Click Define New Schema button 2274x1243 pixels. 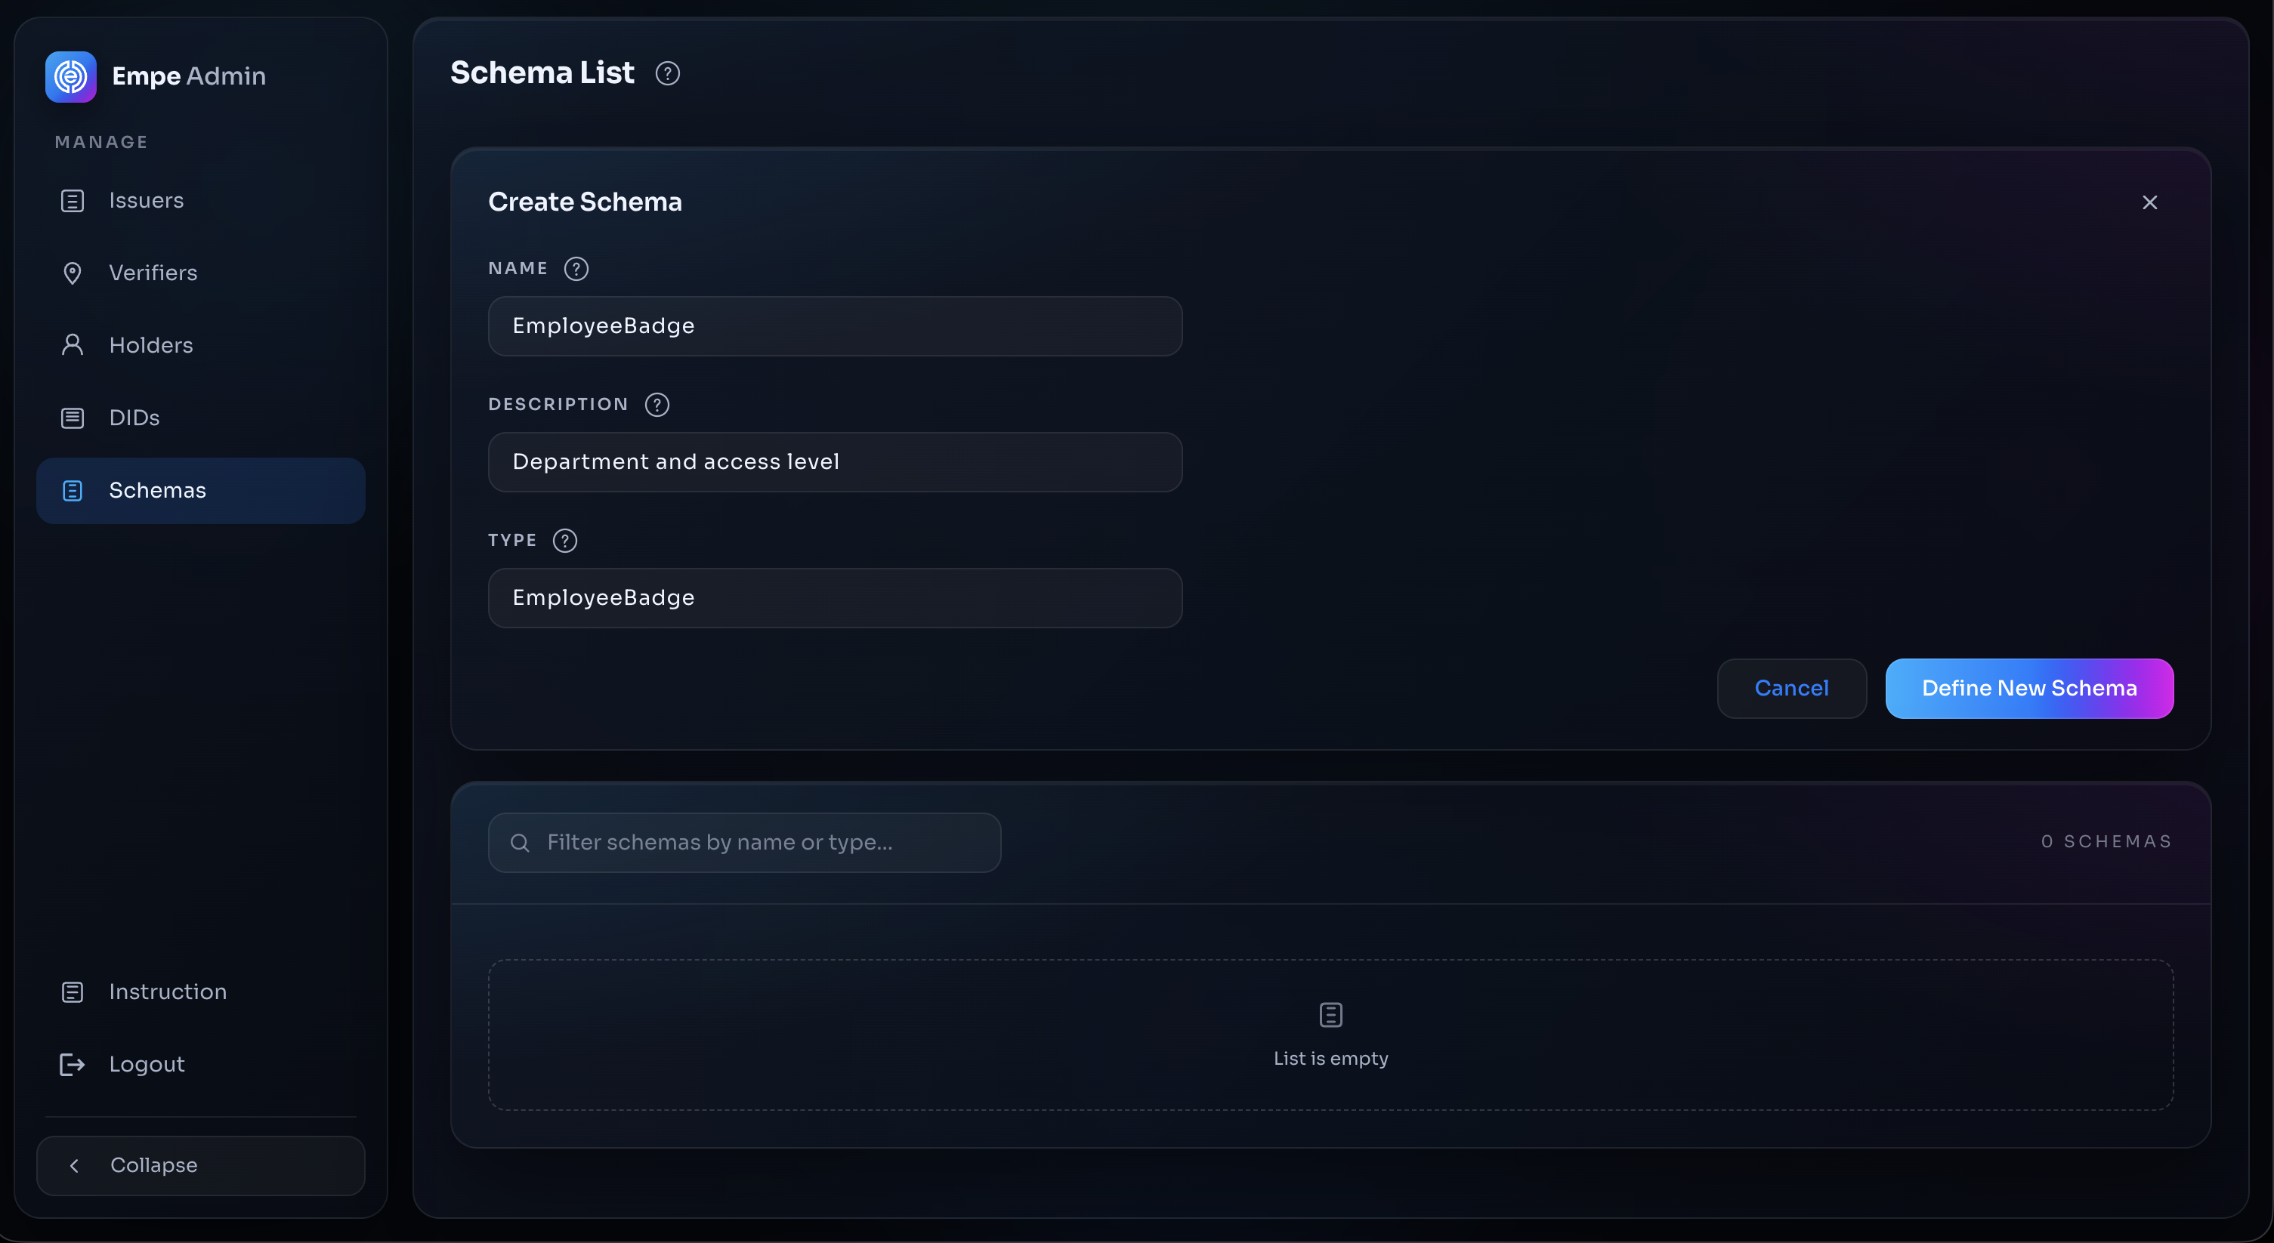pos(2029,689)
